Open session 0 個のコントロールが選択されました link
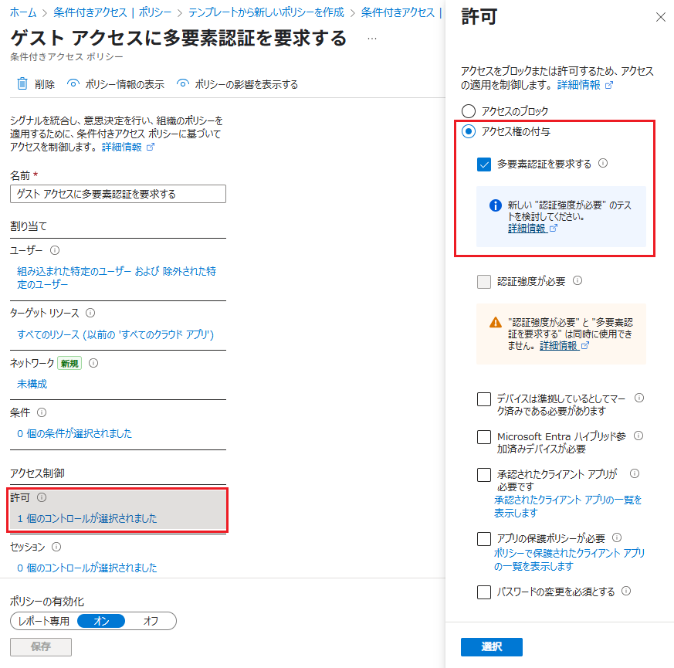Image resolution: width=674 pixels, height=668 pixels. pos(86,568)
